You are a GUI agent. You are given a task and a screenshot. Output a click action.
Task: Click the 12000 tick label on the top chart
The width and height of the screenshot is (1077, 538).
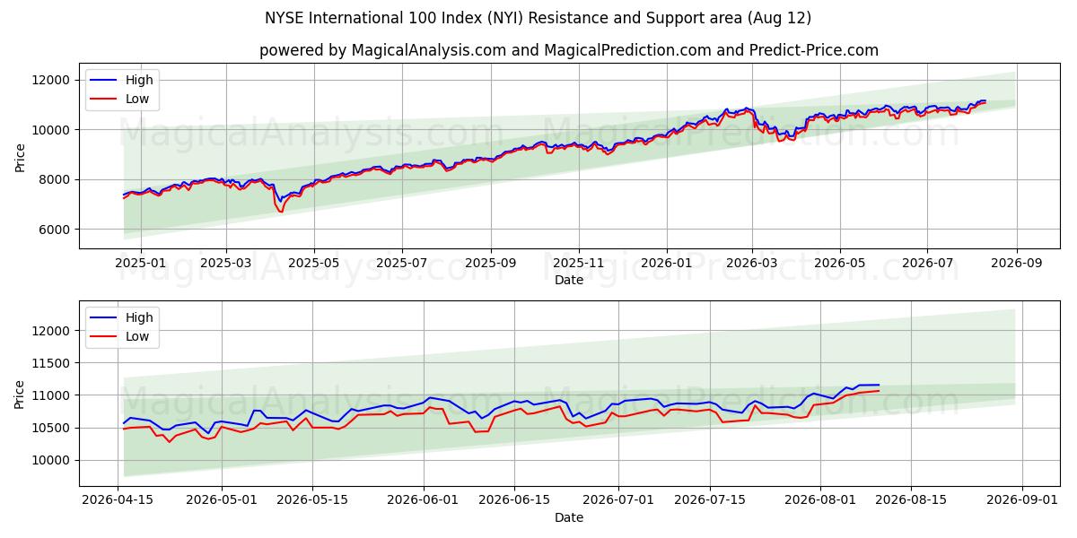(51, 80)
